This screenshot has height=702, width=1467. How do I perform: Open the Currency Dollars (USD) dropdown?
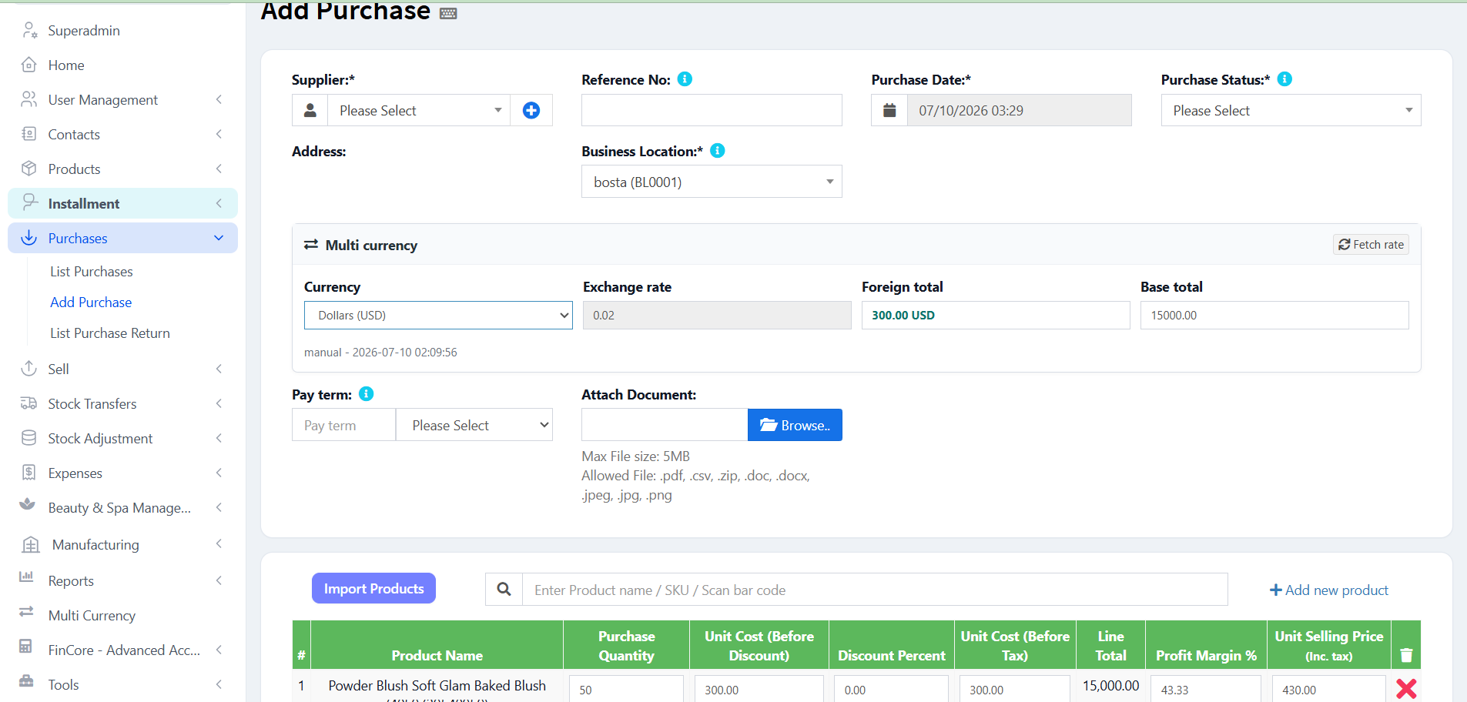(438, 316)
